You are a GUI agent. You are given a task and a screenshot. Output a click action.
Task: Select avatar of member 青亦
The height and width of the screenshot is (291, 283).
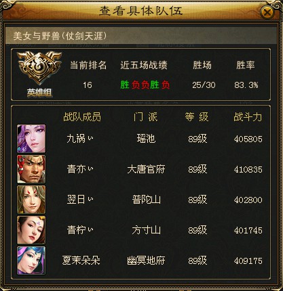tap(31, 169)
